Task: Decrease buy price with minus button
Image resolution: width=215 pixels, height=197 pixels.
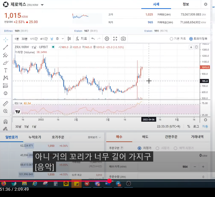Action: [195, 167]
